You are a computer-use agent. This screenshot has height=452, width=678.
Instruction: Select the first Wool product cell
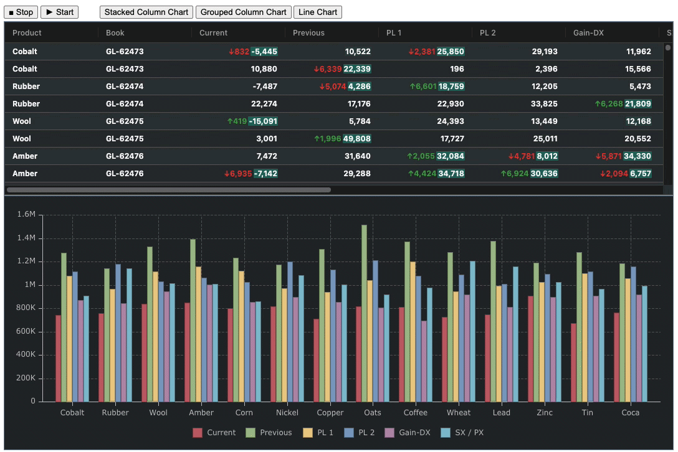[x=51, y=121]
